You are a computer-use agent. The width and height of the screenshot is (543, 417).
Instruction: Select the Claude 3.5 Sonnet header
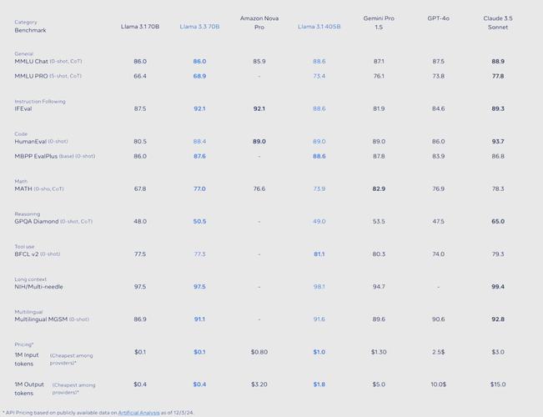[498, 23]
